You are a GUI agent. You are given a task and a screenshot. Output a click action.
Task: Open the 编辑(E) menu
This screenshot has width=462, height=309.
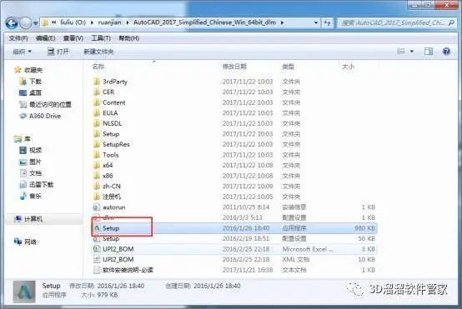pyautogui.click(x=45, y=38)
